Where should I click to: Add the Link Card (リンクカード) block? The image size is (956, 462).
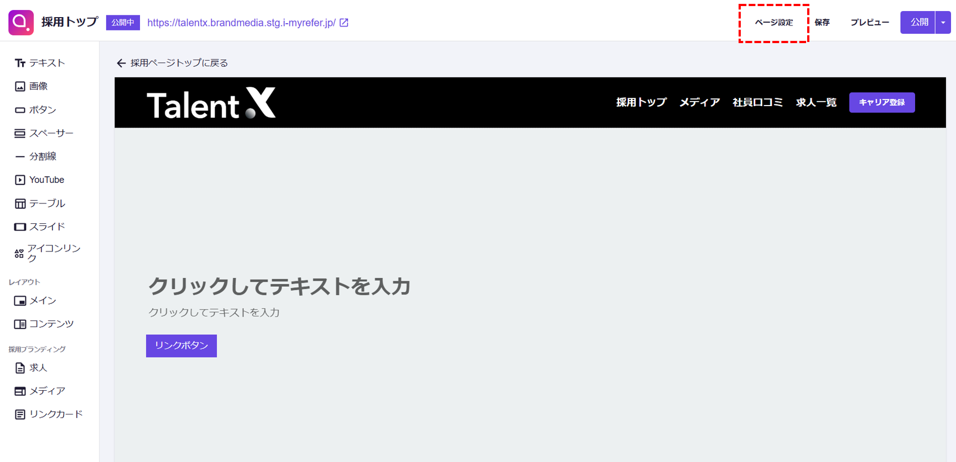[49, 414]
